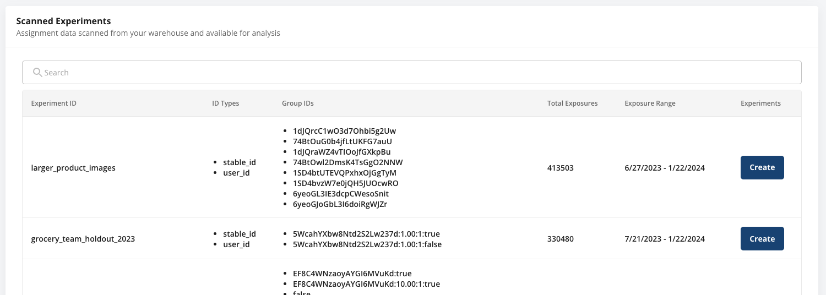Click group ID 1SD4bvzW7e0jQH5JUOcwRO

click(346, 183)
